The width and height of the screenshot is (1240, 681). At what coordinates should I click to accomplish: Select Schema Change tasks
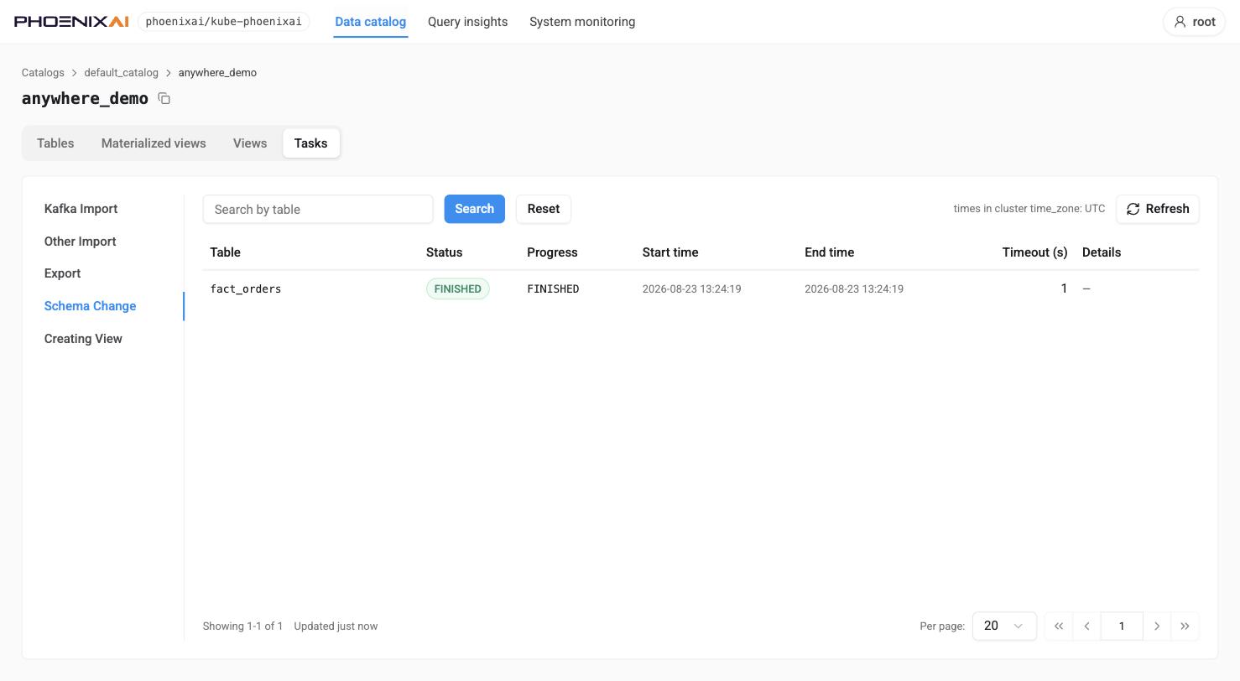(x=90, y=306)
